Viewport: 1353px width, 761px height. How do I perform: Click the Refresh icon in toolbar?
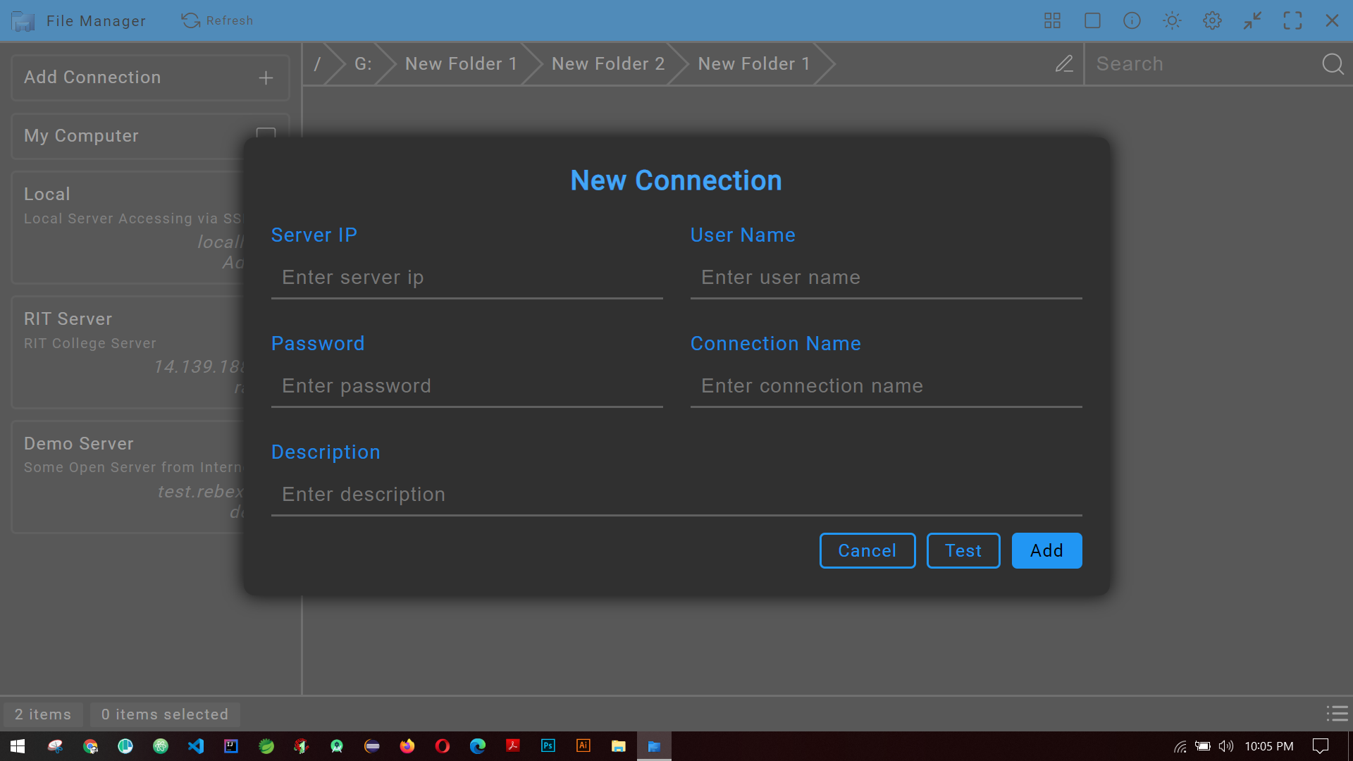pos(190,20)
